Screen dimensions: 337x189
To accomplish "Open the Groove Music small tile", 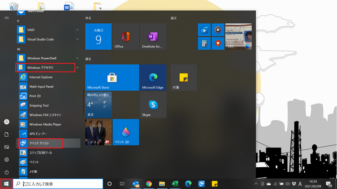I will click(218, 30).
